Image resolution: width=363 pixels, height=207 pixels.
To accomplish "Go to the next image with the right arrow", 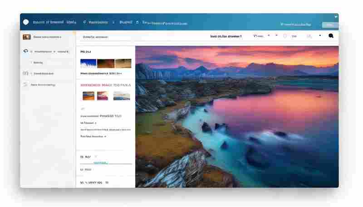I will click(276, 36).
